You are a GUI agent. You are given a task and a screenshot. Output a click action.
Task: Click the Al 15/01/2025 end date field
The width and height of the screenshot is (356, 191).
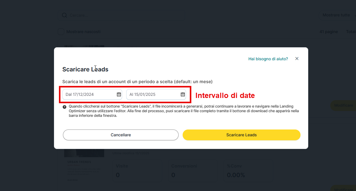coord(153,94)
